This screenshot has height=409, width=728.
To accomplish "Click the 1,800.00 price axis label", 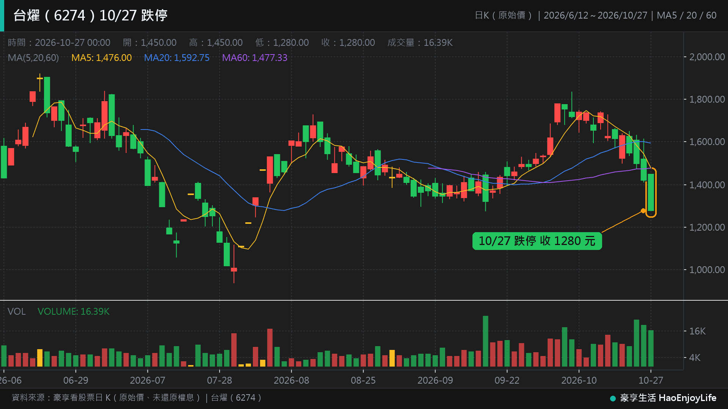I will pyautogui.click(x=707, y=99).
